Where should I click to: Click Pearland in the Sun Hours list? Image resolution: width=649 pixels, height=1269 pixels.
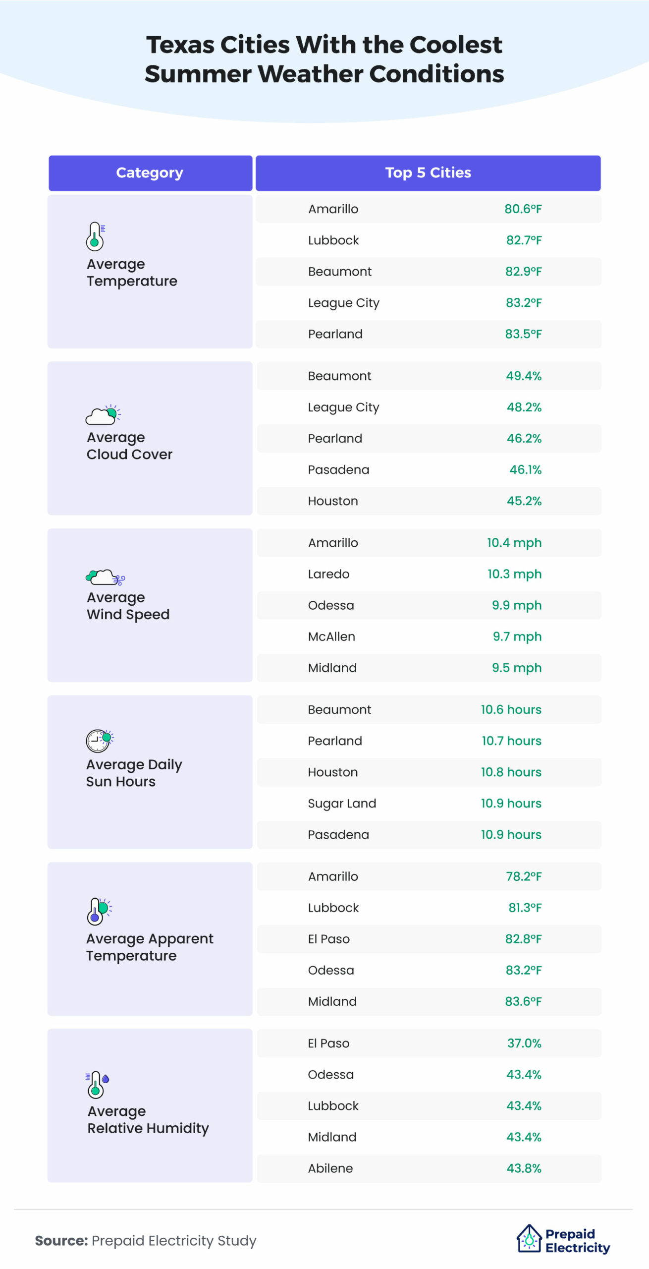tap(335, 741)
